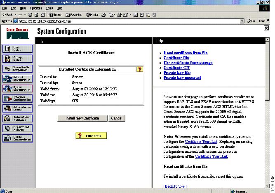The image size is (275, 193).
Task: Expand the Forward button history dropdown arrow
Action: click(x=25, y=15)
